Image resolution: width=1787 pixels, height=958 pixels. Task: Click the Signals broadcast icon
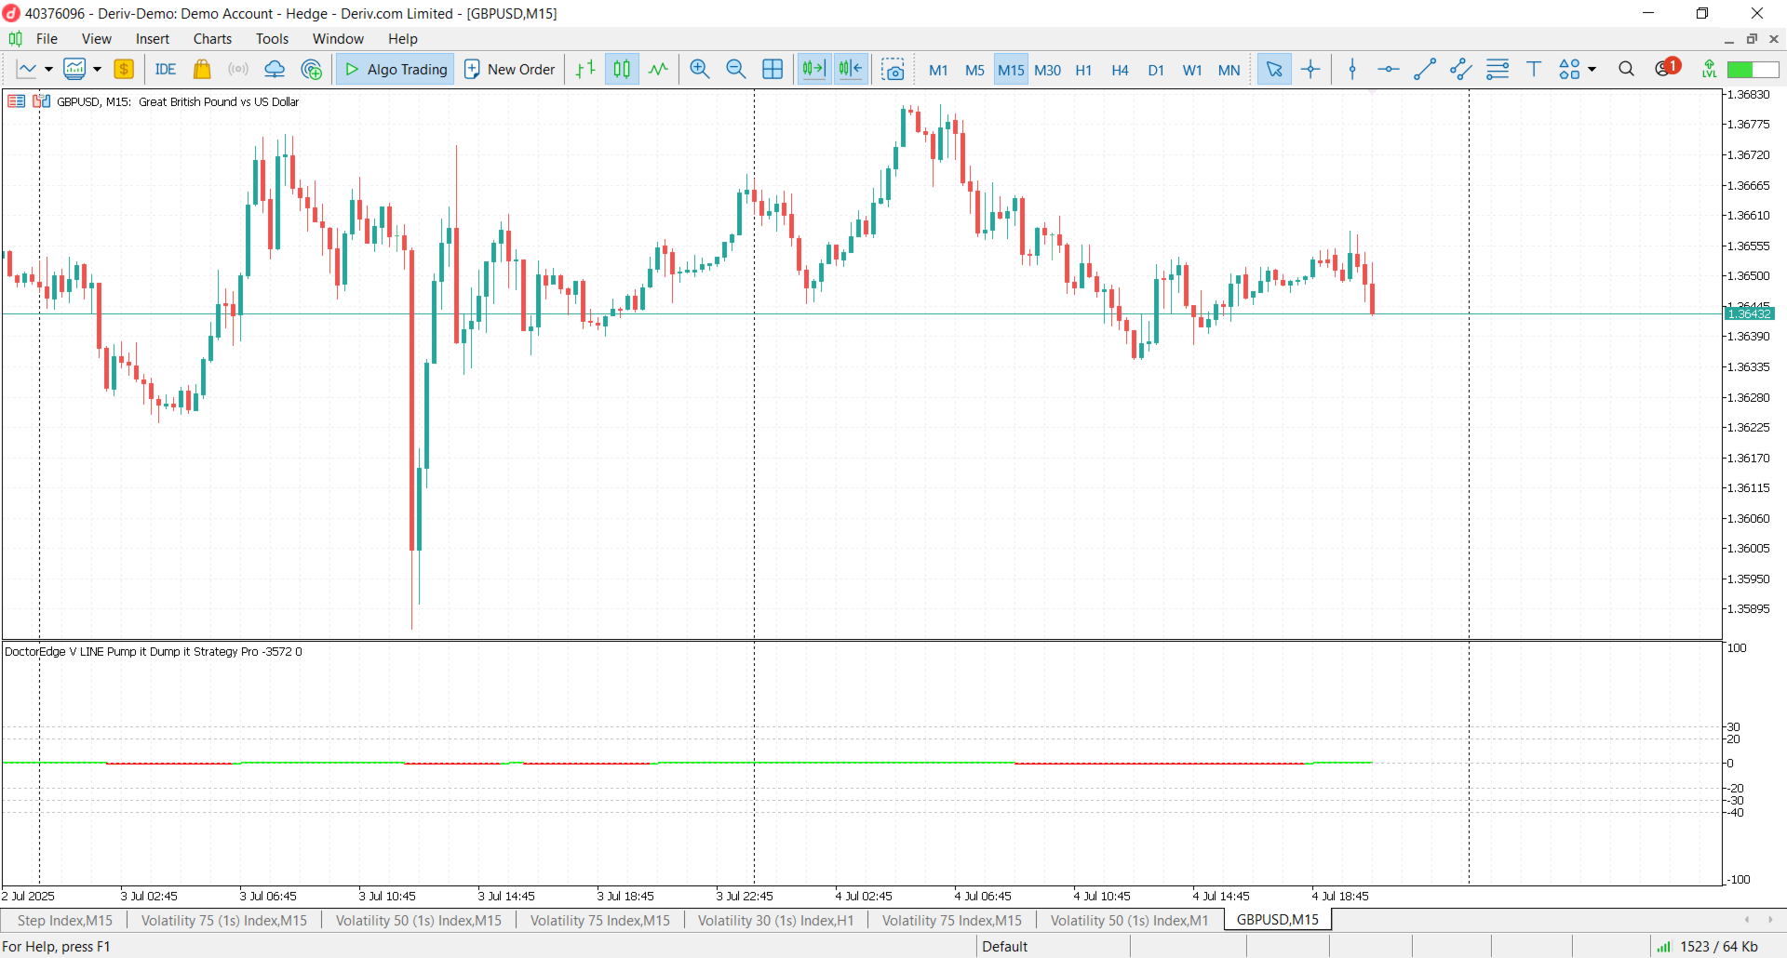[x=238, y=69]
